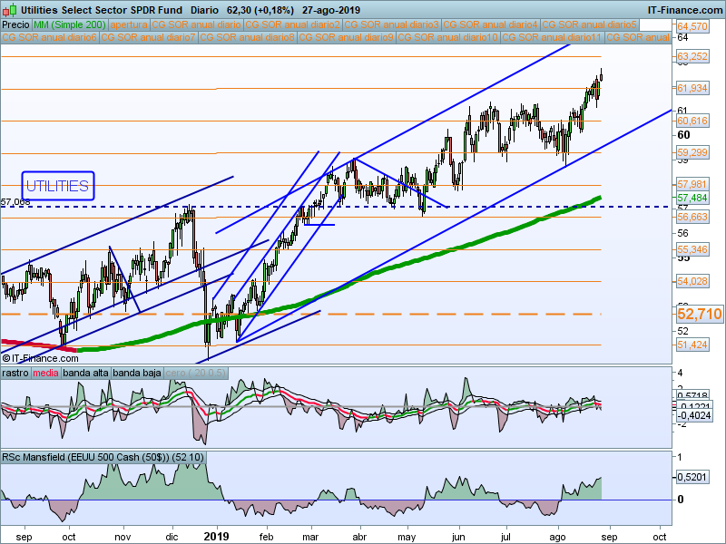Viewport: 726px width, 544px height.
Task: Click the 64,570 price level tag
Action: 692,26
